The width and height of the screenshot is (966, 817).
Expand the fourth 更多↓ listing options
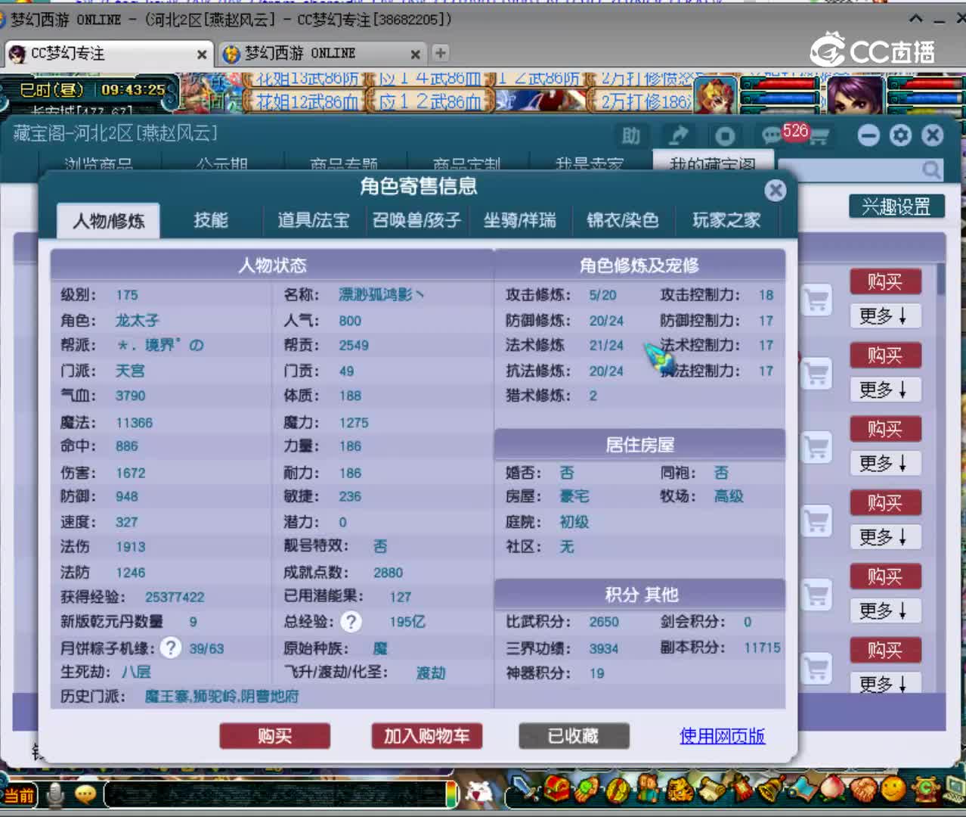[884, 537]
